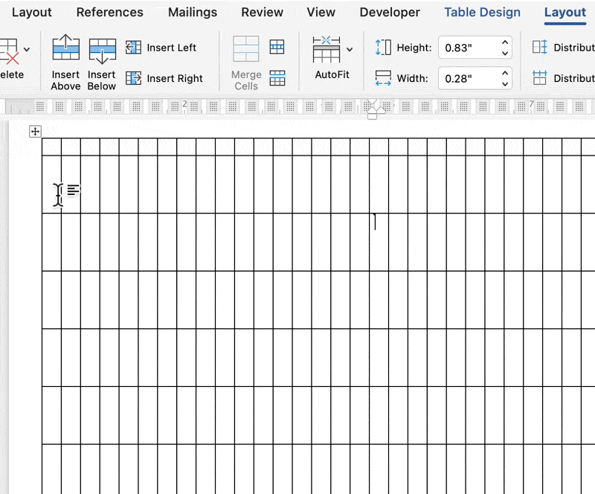Click the row Height icon
595x494 pixels.
[x=383, y=48]
